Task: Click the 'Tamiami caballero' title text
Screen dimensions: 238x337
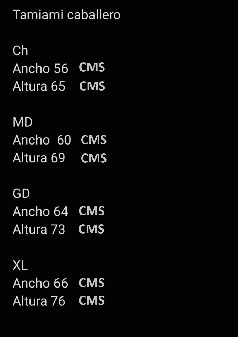Action: [67, 15]
